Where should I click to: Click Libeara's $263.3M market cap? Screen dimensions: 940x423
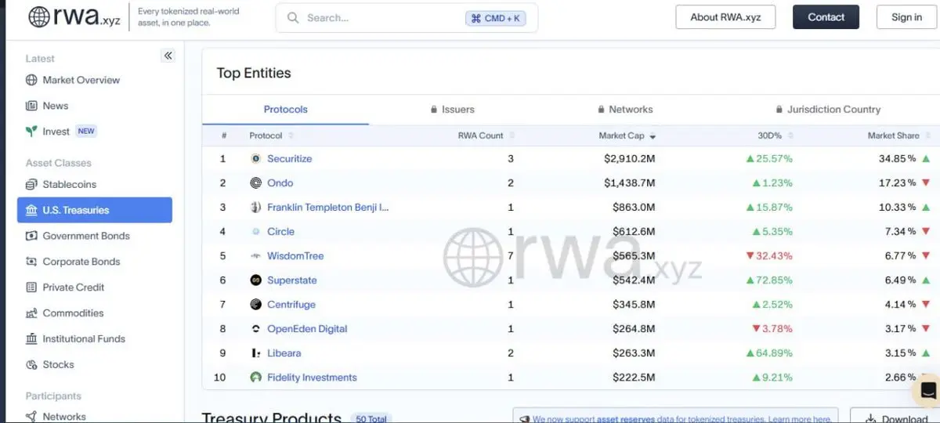point(634,353)
